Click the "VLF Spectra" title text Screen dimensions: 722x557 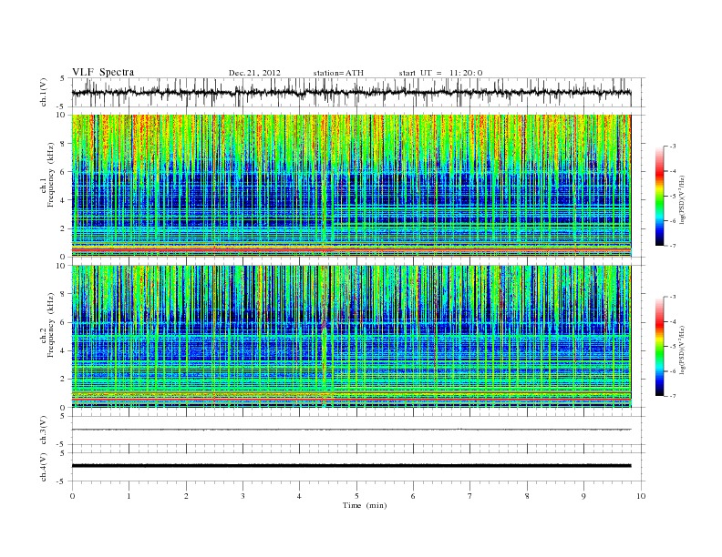(x=103, y=72)
